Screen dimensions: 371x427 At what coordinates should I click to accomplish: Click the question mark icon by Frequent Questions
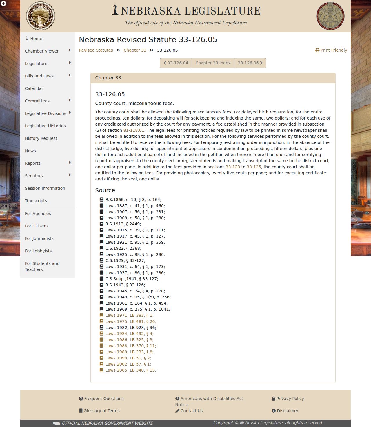[x=81, y=399]
